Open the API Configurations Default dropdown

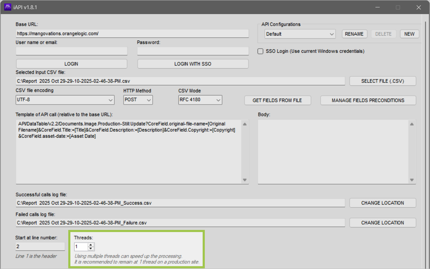[x=300, y=34]
